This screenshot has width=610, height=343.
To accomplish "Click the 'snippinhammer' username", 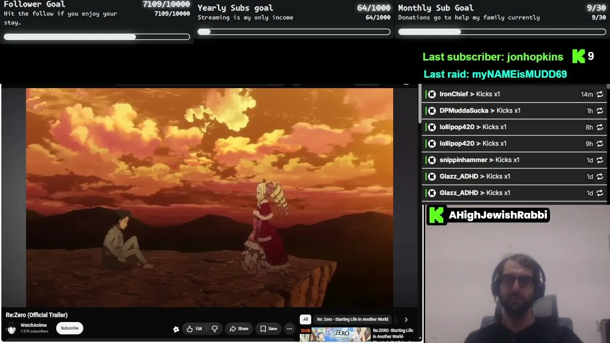I will 464,160.
